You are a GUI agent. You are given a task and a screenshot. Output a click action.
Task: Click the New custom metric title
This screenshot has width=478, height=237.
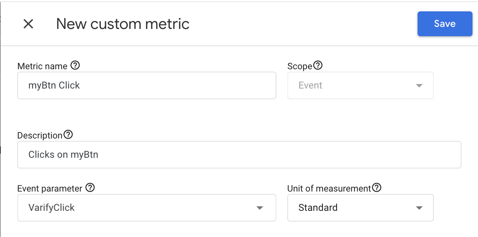(123, 24)
